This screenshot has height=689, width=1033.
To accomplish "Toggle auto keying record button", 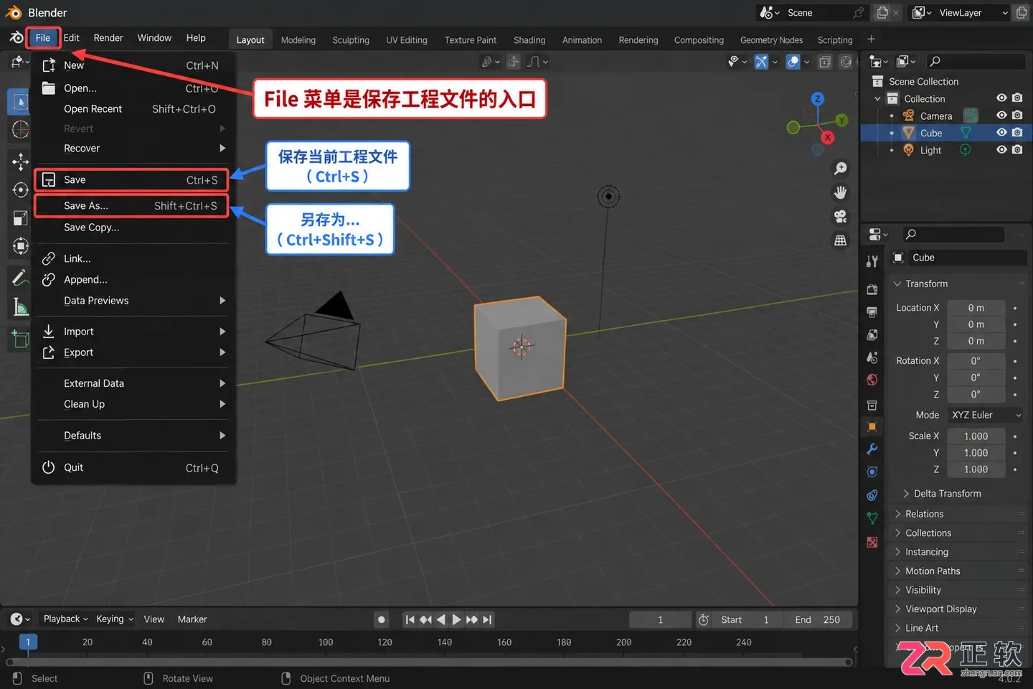I will (x=382, y=619).
